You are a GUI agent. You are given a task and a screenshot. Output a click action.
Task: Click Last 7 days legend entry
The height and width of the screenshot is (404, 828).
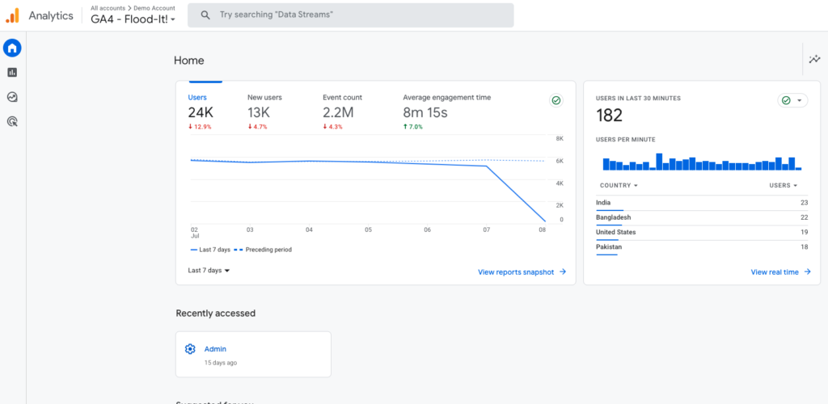[x=209, y=250]
